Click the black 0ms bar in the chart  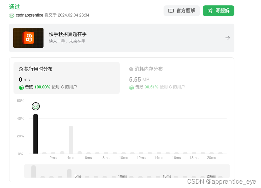36,134
